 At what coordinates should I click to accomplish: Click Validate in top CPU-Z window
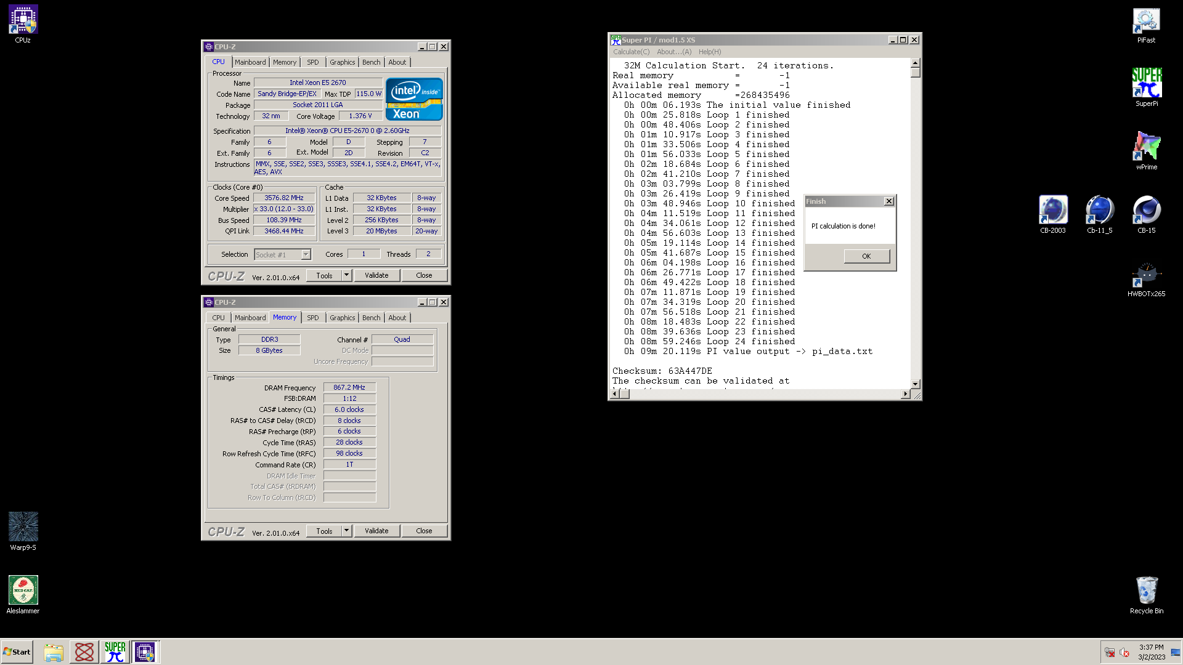(376, 275)
